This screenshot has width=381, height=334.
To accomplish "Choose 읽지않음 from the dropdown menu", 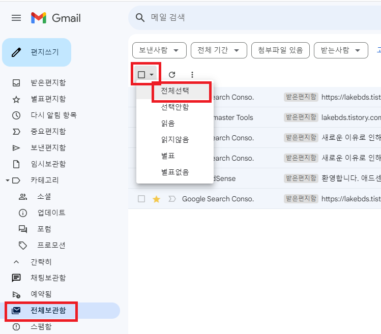I will tap(175, 139).
